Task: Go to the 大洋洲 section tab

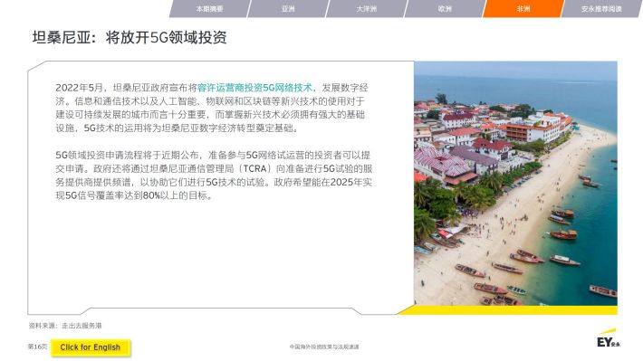Action: (x=366, y=9)
